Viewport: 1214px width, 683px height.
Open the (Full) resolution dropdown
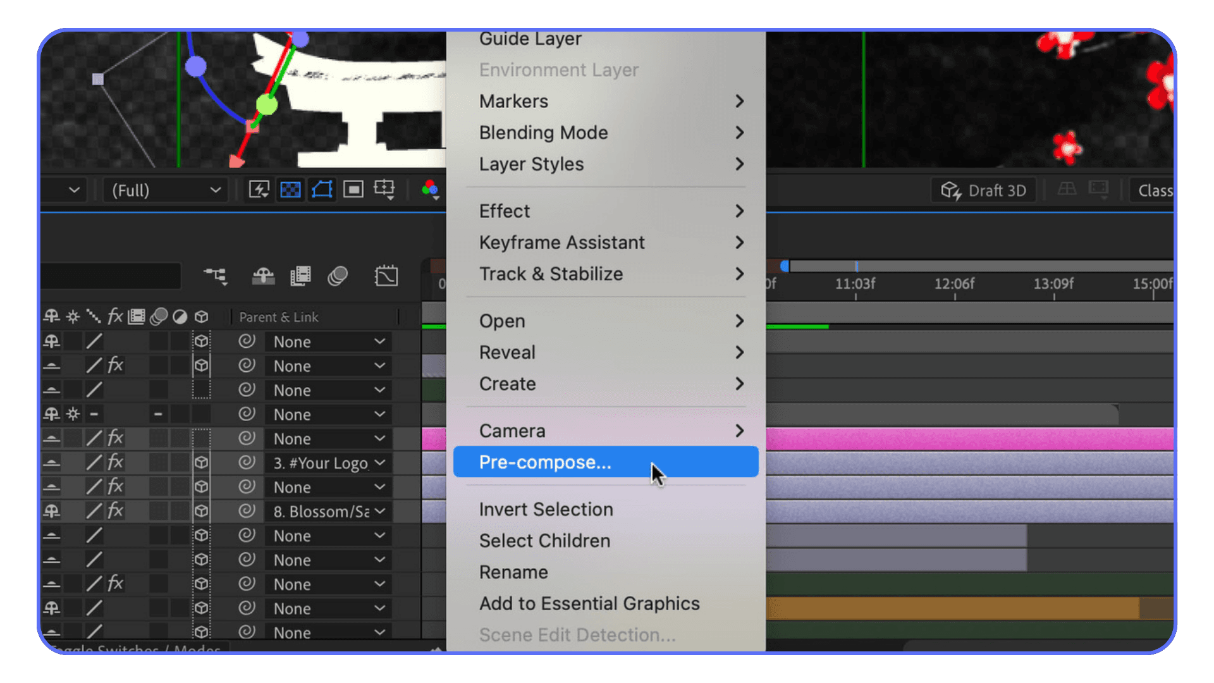click(x=164, y=190)
